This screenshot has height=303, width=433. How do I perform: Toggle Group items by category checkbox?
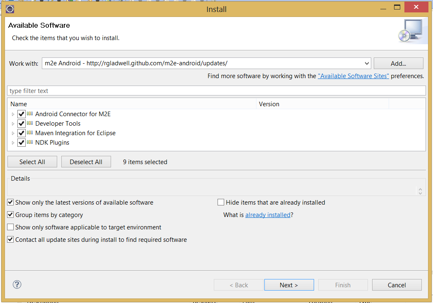coord(11,215)
